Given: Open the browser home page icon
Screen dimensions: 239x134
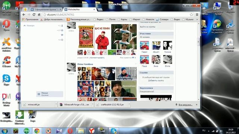Looking at the screenshot, I should pos(39,15).
